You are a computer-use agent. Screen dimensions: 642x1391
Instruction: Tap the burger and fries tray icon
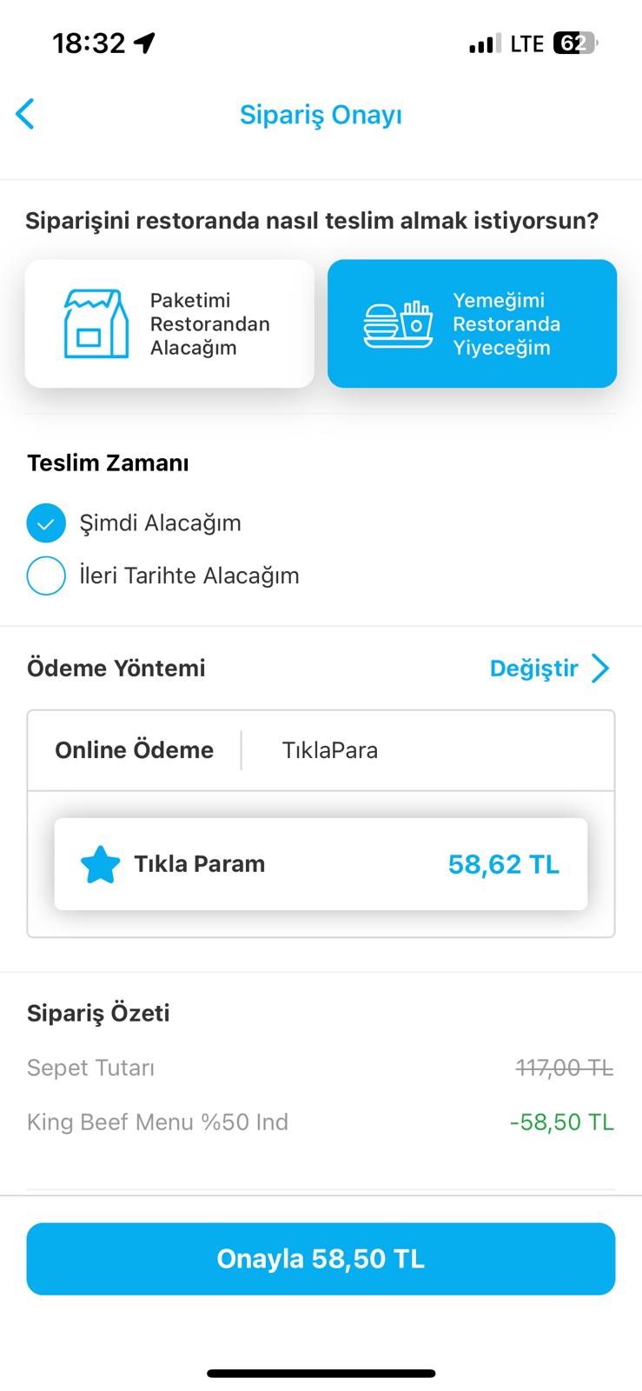(x=398, y=324)
